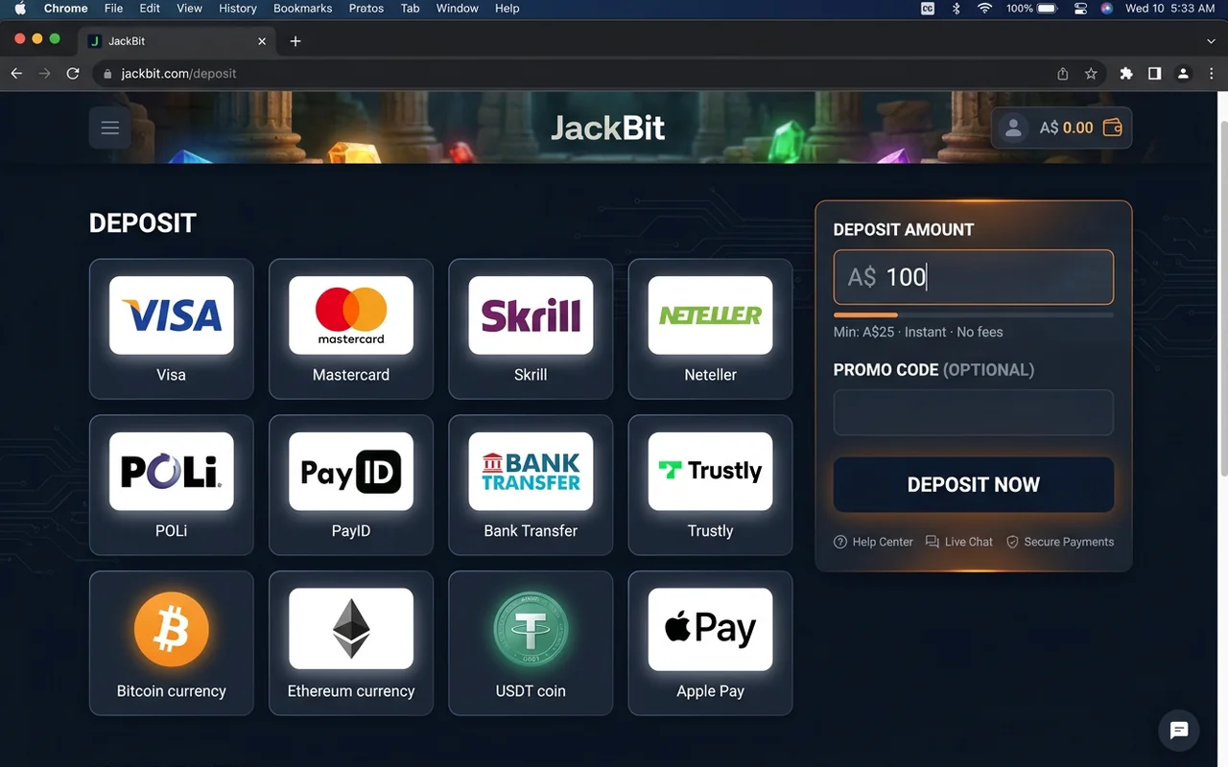View site info lock icon
The height and width of the screenshot is (767, 1228).
pos(106,74)
